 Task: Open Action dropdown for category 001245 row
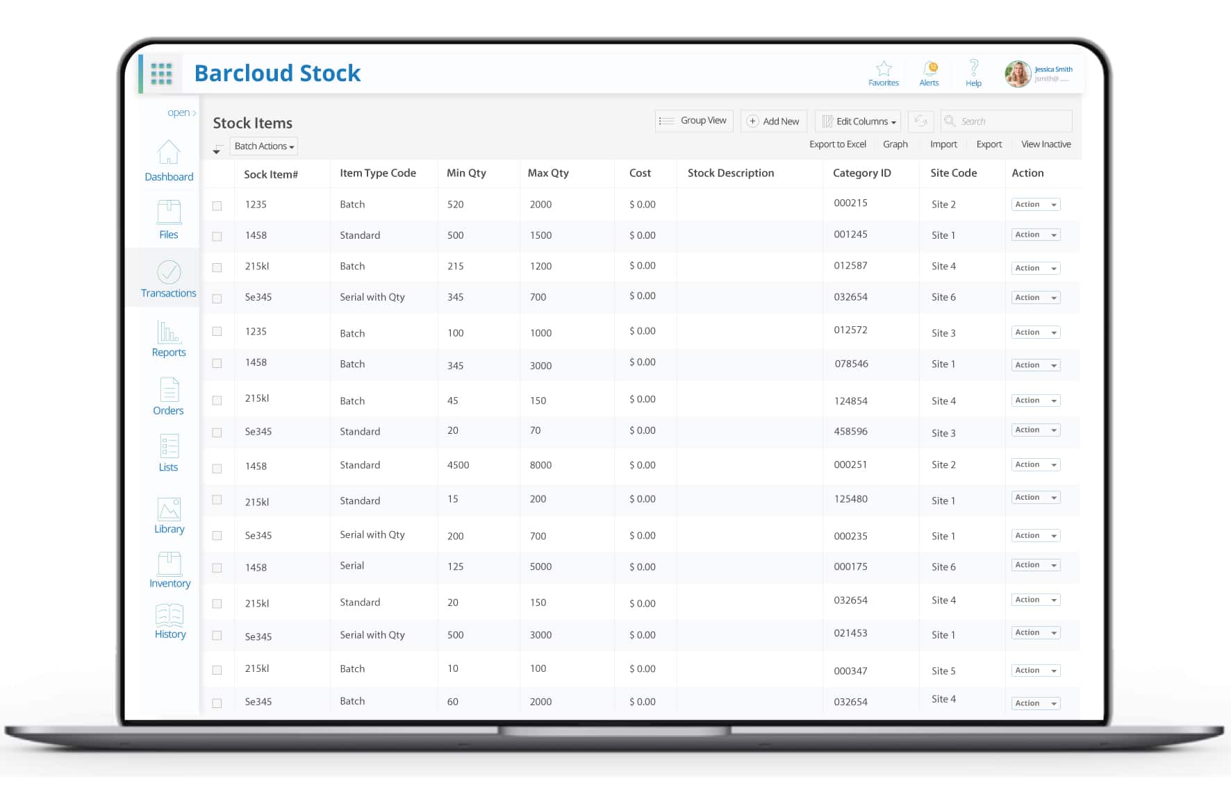tap(1036, 235)
